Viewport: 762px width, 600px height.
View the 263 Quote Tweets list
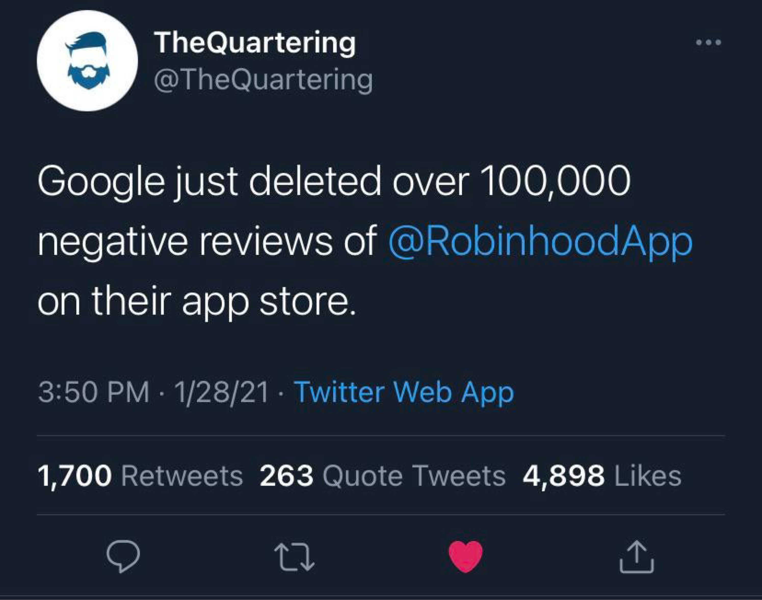(x=383, y=476)
